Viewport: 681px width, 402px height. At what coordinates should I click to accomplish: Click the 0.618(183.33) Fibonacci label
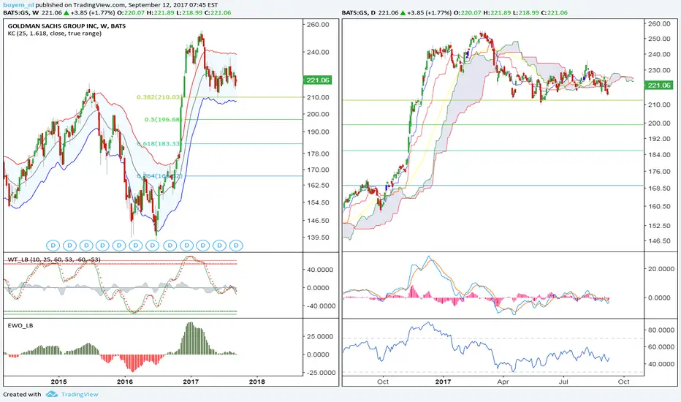click(x=159, y=143)
